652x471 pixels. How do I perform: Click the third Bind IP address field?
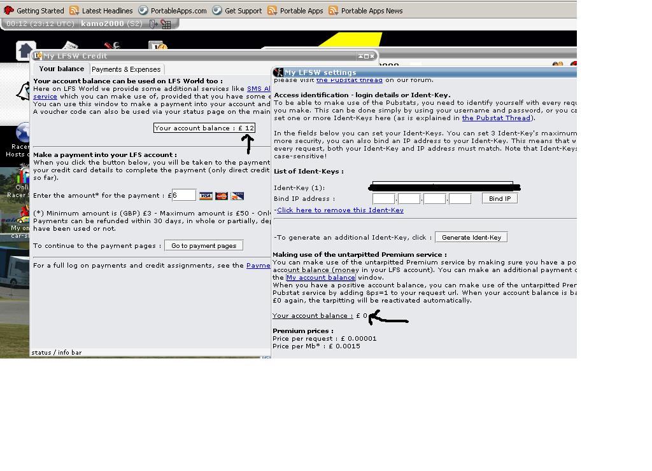pos(434,199)
